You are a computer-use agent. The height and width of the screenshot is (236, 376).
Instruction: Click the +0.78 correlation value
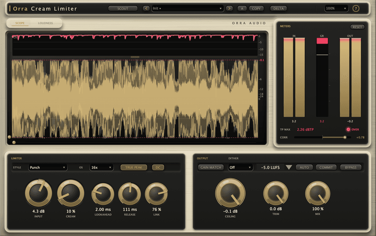pos(360,137)
